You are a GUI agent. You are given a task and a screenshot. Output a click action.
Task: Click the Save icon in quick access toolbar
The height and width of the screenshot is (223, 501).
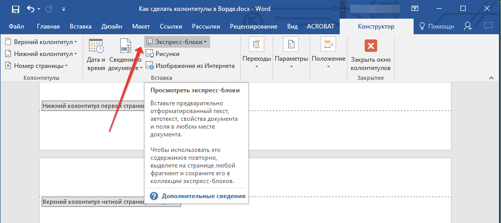pos(15,9)
